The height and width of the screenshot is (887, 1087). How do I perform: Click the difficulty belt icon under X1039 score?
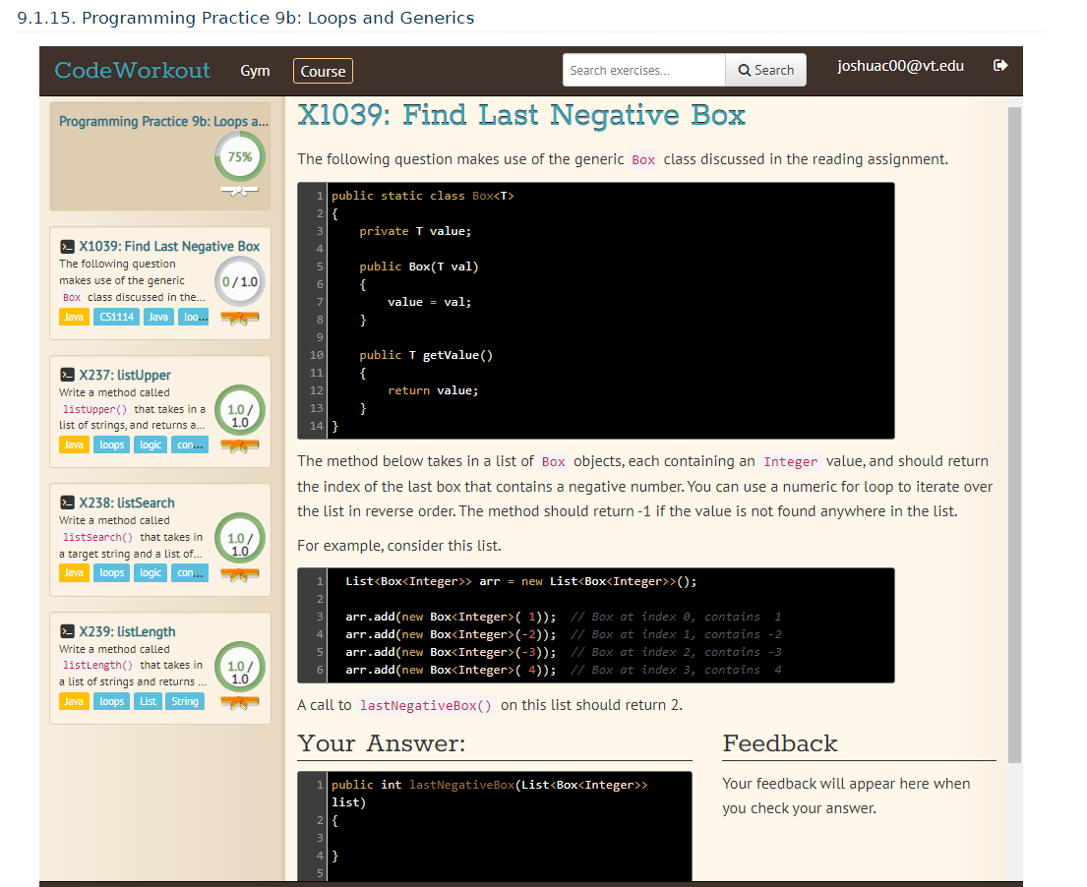[240, 318]
